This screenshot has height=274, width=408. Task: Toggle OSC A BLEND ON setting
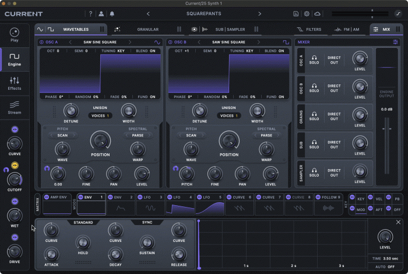point(146,51)
